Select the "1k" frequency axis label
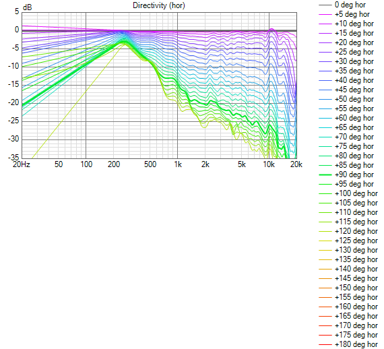Screen dimensions: 384x349 178,164
